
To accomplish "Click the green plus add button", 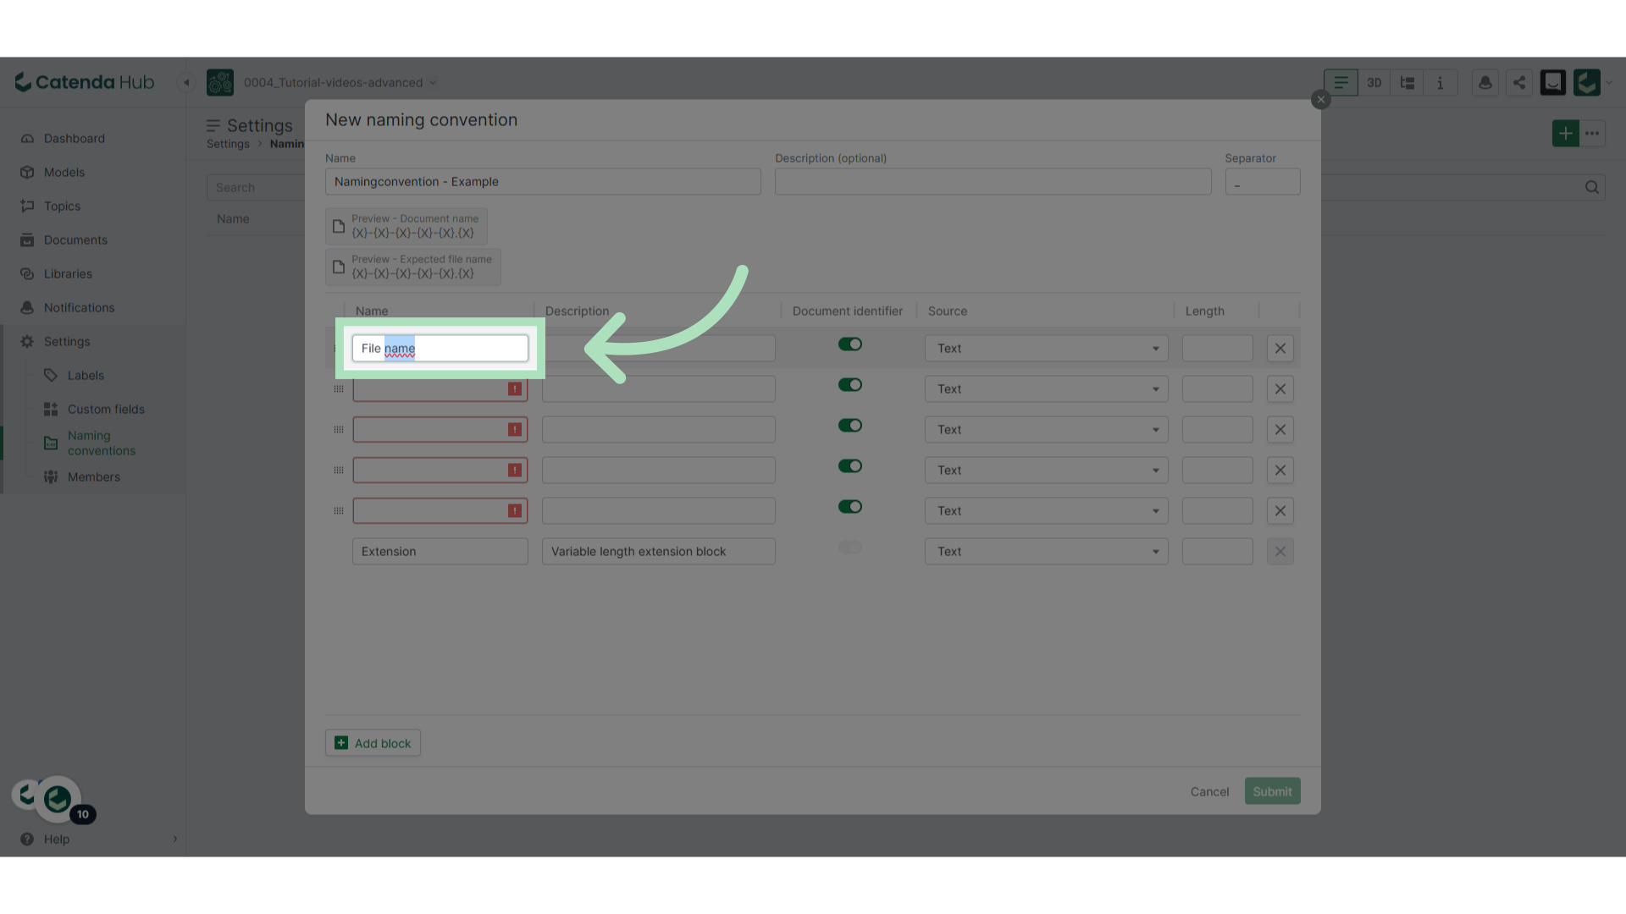I will (x=1566, y=133).
